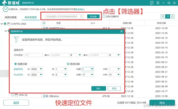Sort by 大小 column header

[93, 23]
